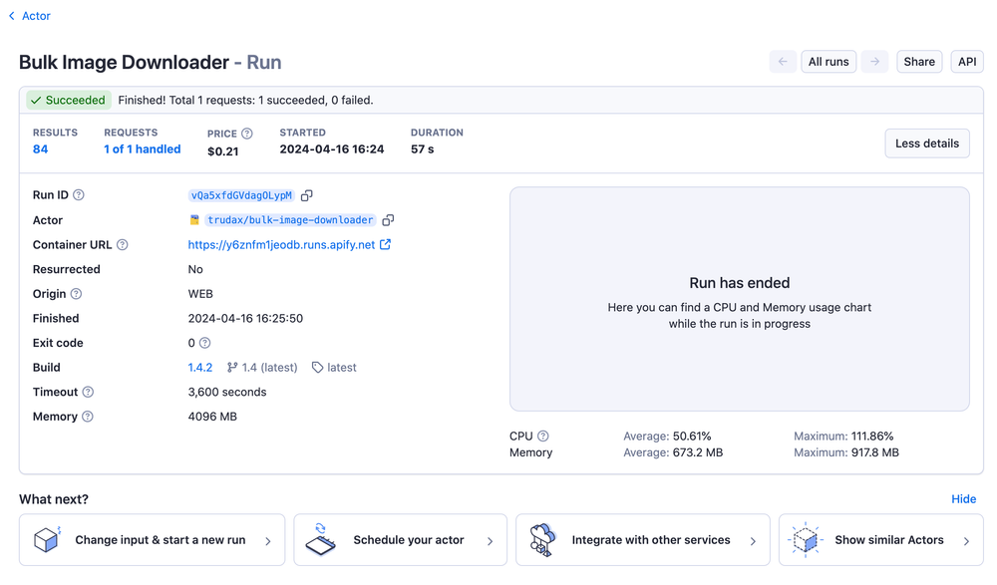
Task: Open the Build 1.4.2 link
Action: [199, 367]
